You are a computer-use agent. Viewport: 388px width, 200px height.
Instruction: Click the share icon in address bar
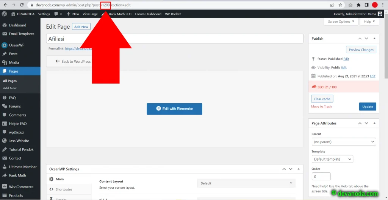pyautogui.click(x=332, y=5)
